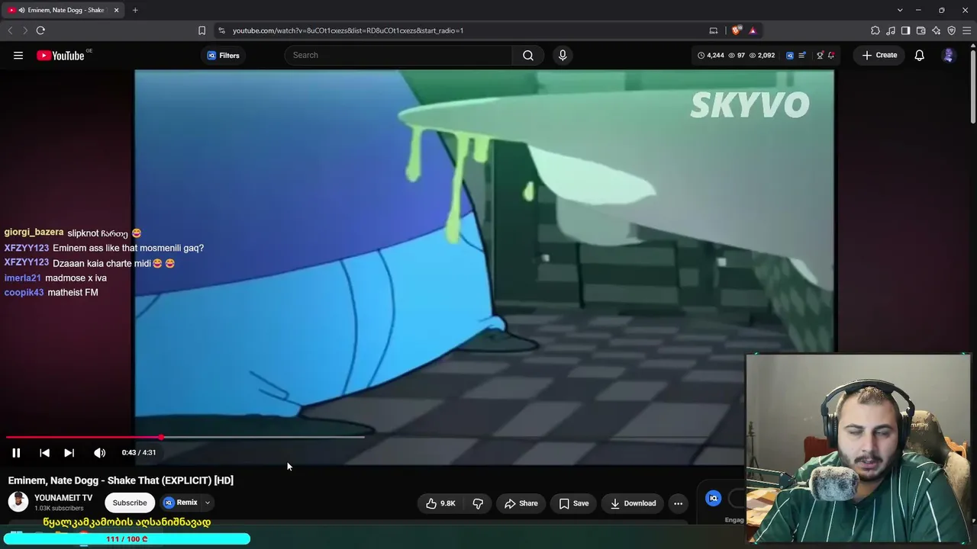Go back in browser history

point(10,30)
